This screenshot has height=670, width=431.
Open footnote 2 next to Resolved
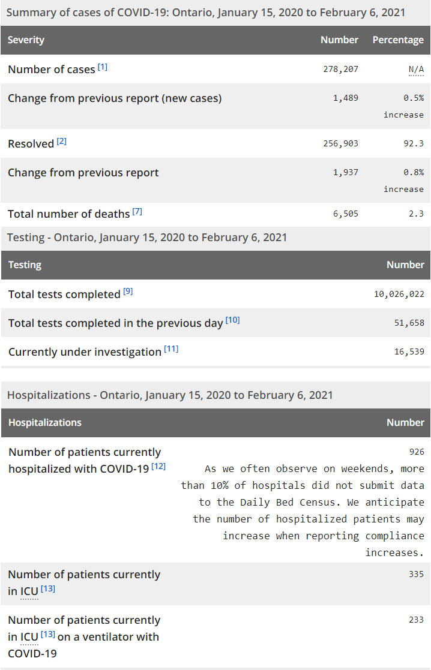[62, 142]
